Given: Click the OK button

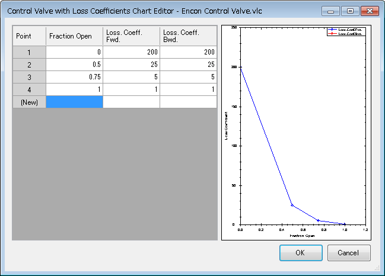Looking at the screenshot, I should [301, 253].
